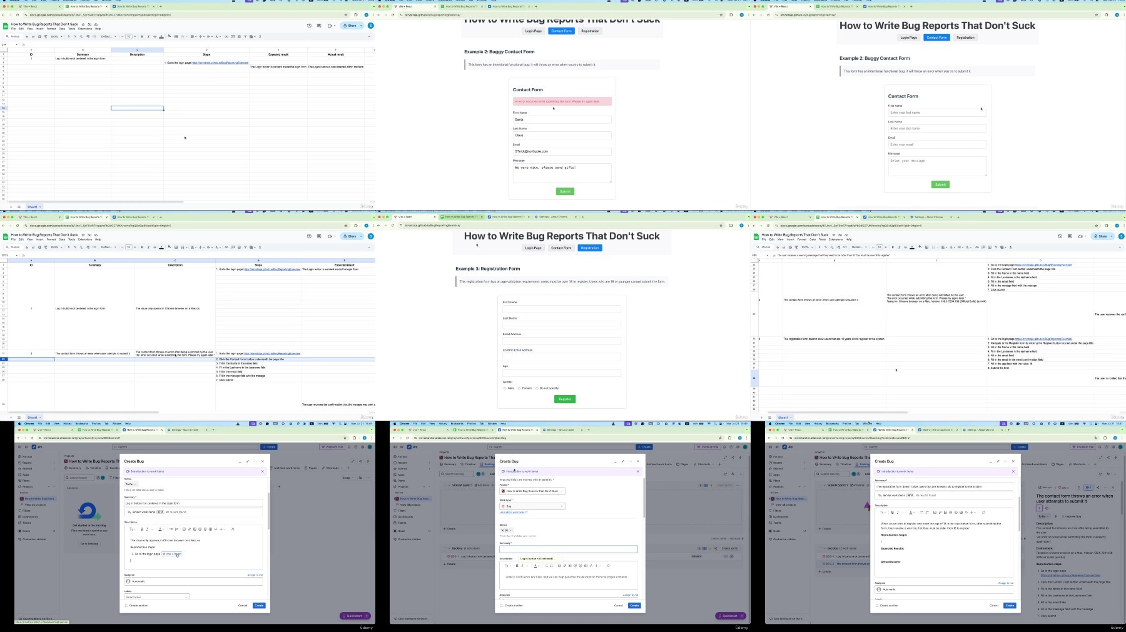Image resolution: width=1126 pixels, height=632 pixels.
Task: Click the plus button under the contact-form issue title
Action: (x=1039, y=508)
